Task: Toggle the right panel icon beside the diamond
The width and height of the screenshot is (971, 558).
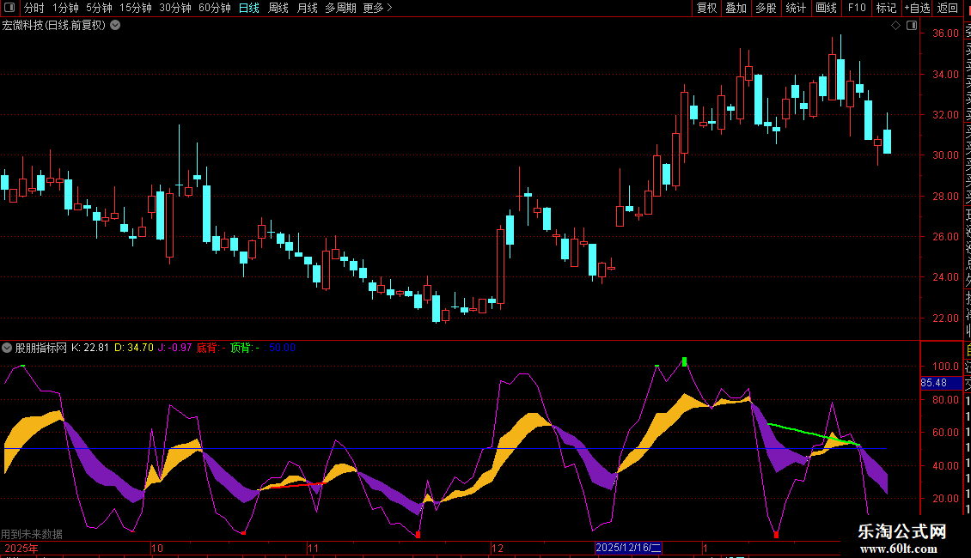Action: 912,26
